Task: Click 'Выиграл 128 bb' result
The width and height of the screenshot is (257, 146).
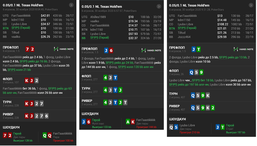Action: point(23,141)
